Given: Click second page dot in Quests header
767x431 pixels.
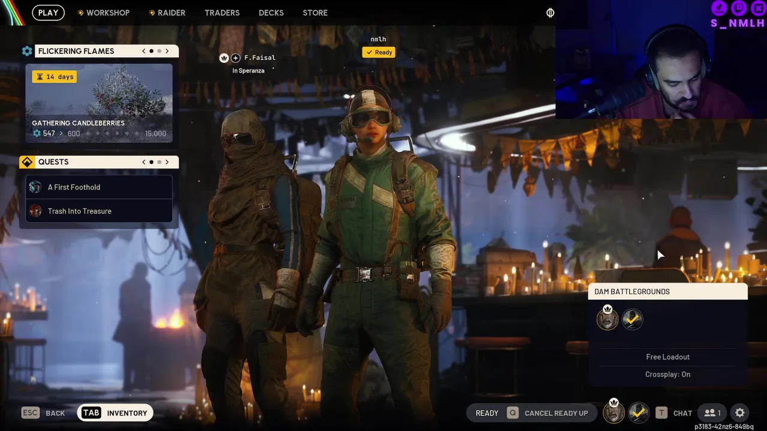Looking at the screenshot, I should 159,162.
